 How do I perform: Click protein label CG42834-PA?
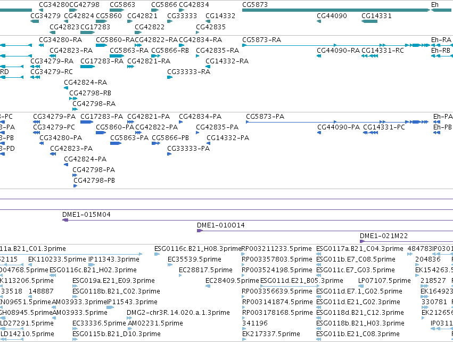(200, 117)
